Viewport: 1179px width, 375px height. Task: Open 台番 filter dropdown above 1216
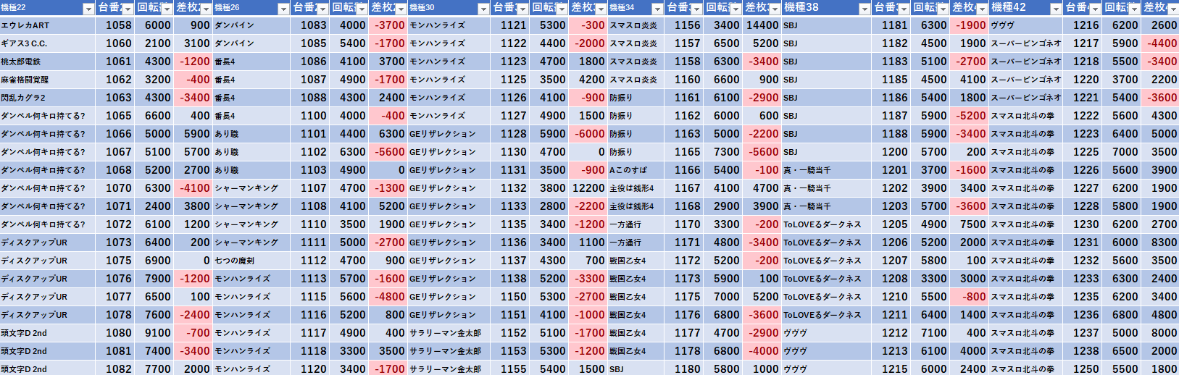click(1095, 9)
